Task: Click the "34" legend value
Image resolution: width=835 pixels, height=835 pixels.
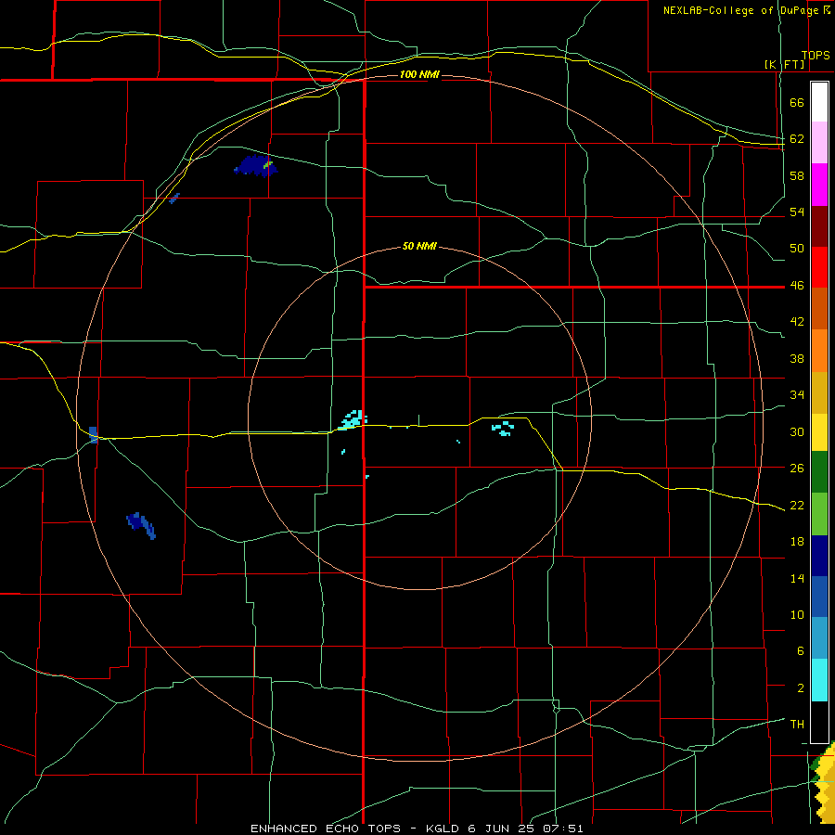Action: click(797, 395)
